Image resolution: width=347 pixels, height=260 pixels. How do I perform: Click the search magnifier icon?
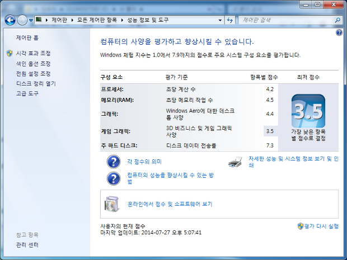click(337, 20)
